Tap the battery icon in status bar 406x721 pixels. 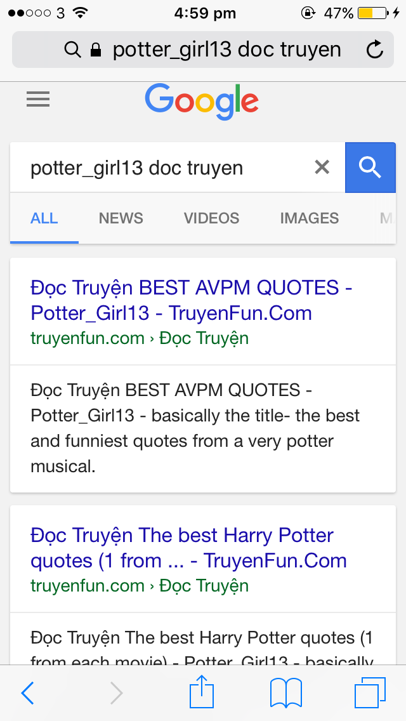pyautogui.click(x=372, y=13)
